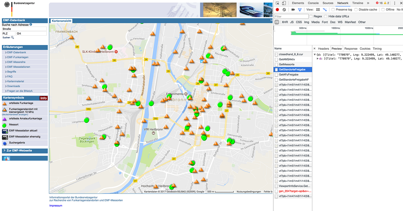This screenshot has height=211, width=403.
Task: Filter requests by JS type
Action: pos(292,22)
